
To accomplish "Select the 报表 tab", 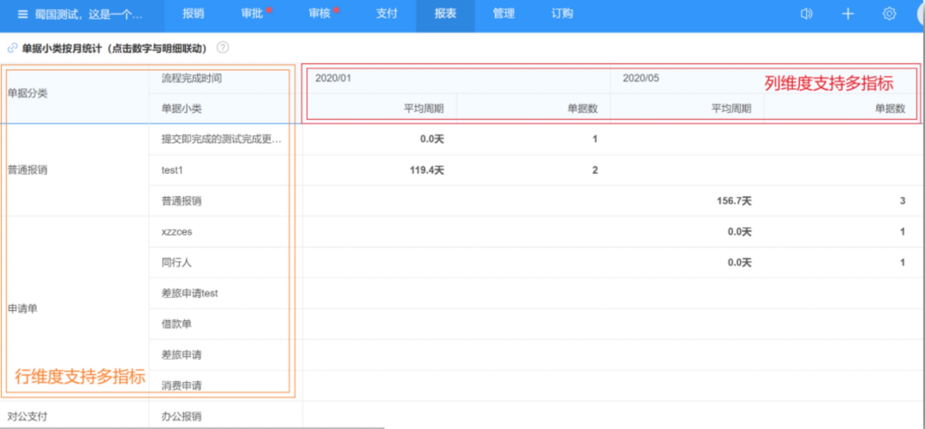I will pyautogui.click(x=445, y=15).
